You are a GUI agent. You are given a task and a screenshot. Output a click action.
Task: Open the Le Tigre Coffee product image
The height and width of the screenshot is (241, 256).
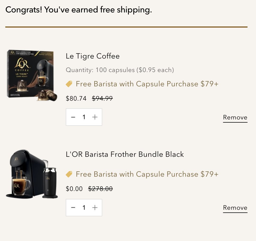[32, 75]
